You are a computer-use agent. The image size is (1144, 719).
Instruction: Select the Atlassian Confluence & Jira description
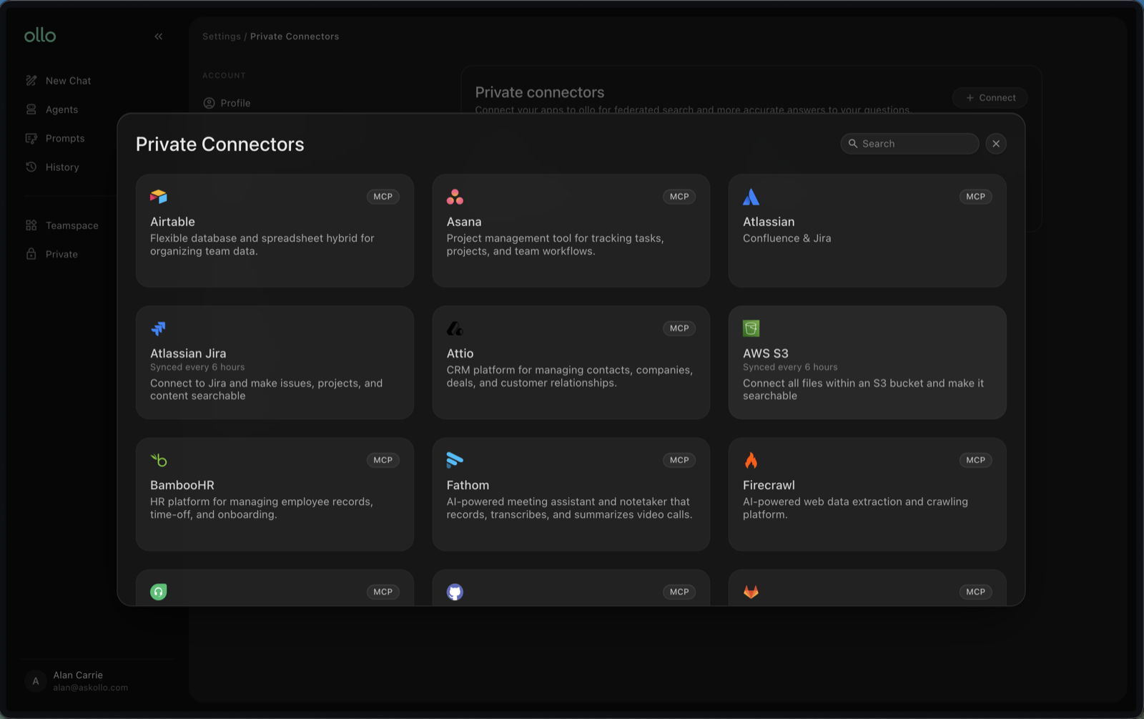[x=786, y=238]
